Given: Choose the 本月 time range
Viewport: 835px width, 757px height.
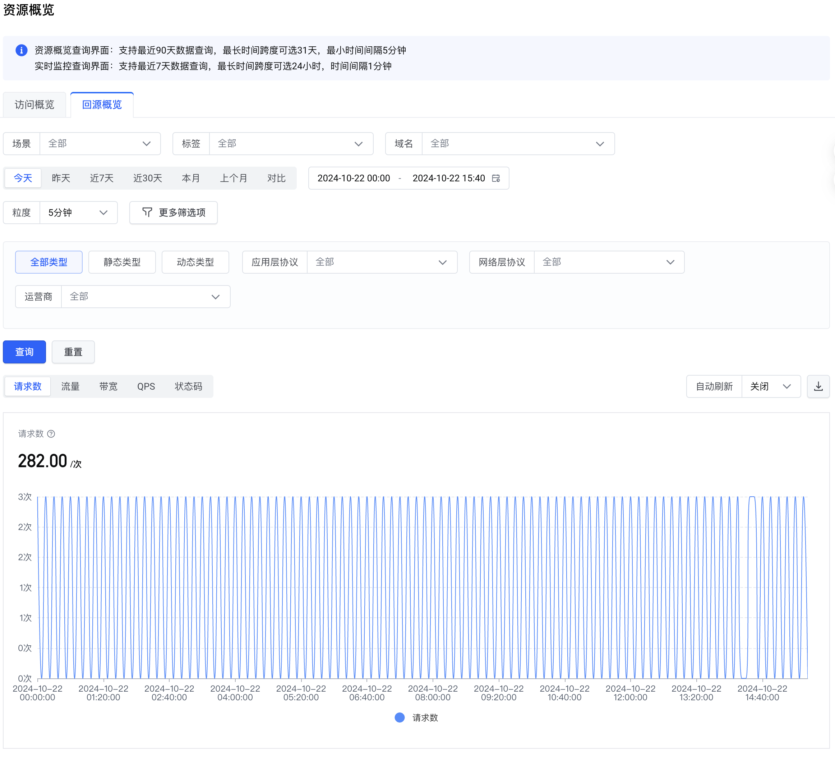Looking at the screenshot, I should (x=191, y=178).
